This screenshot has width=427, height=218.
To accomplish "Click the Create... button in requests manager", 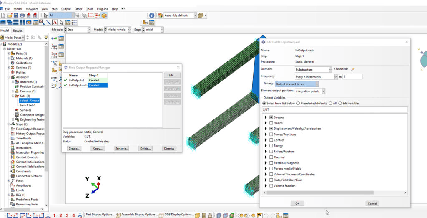I will (x=74, y=148).
